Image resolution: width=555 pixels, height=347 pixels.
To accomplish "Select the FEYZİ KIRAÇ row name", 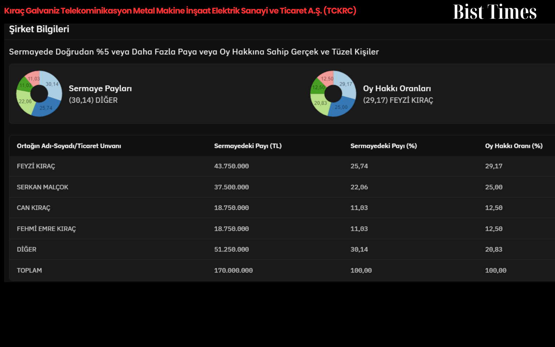I will (36, 166).
